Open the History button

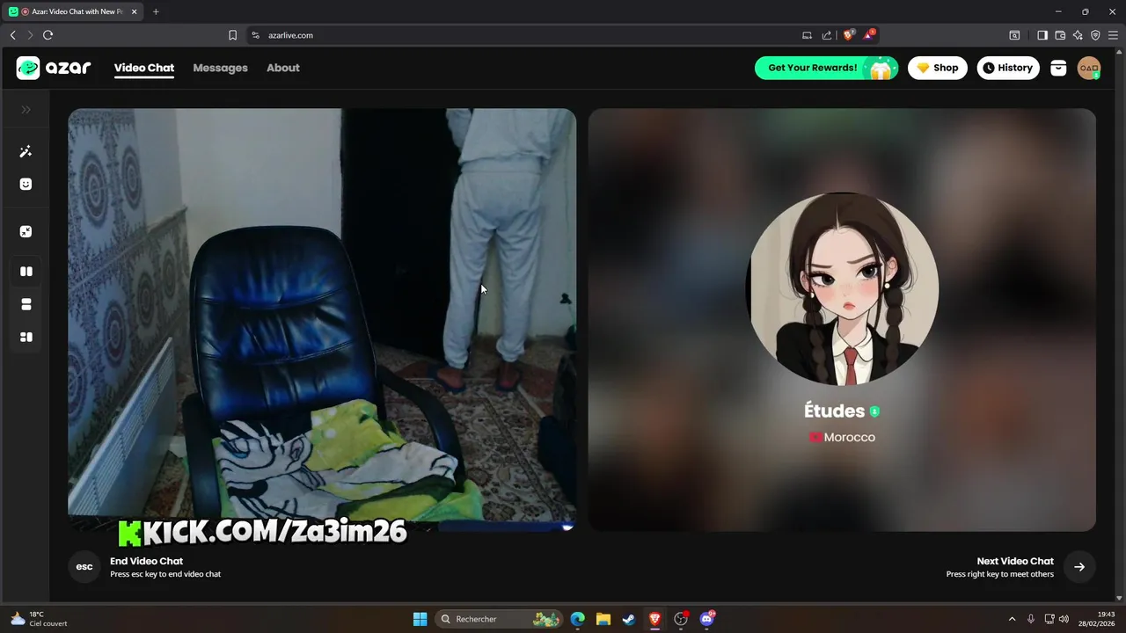[x=1008, y=68]
